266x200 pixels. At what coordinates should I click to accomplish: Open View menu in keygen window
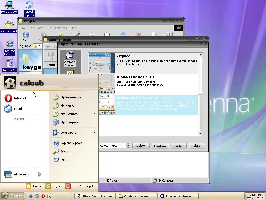(41, 28)
